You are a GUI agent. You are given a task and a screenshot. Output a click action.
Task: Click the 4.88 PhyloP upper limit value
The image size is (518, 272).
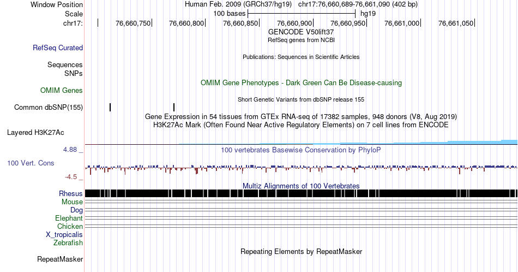tap(70, 150)
